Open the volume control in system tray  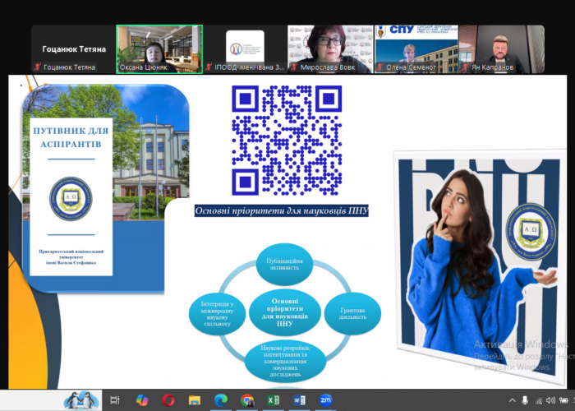(x=552, y=400)
